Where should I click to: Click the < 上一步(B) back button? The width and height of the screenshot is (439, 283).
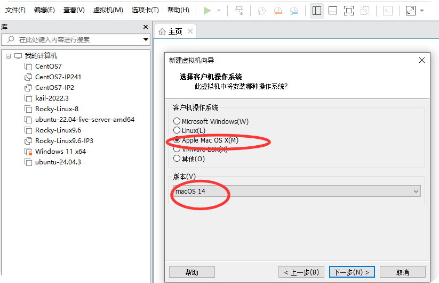point(301,272)
